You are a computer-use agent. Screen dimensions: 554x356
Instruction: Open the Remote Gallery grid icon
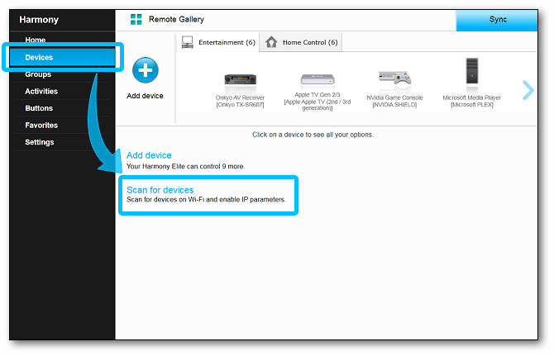pyautogui.click(x=136, y=19)
